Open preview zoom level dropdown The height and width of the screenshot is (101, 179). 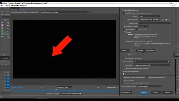point(64,87)
